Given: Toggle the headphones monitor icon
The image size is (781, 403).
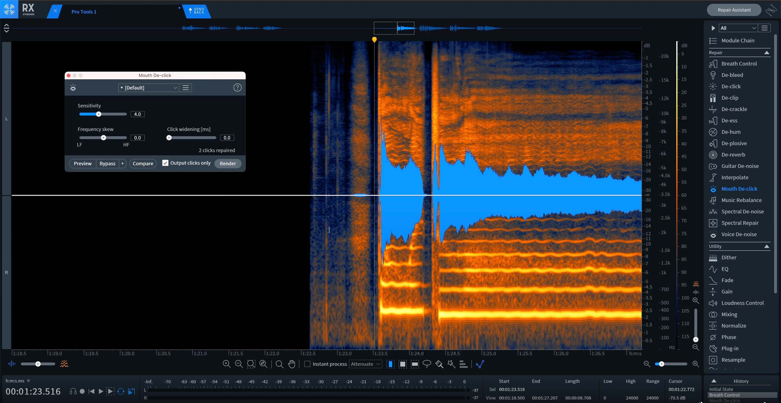Looking at the screenshot, I should point(73,392).
